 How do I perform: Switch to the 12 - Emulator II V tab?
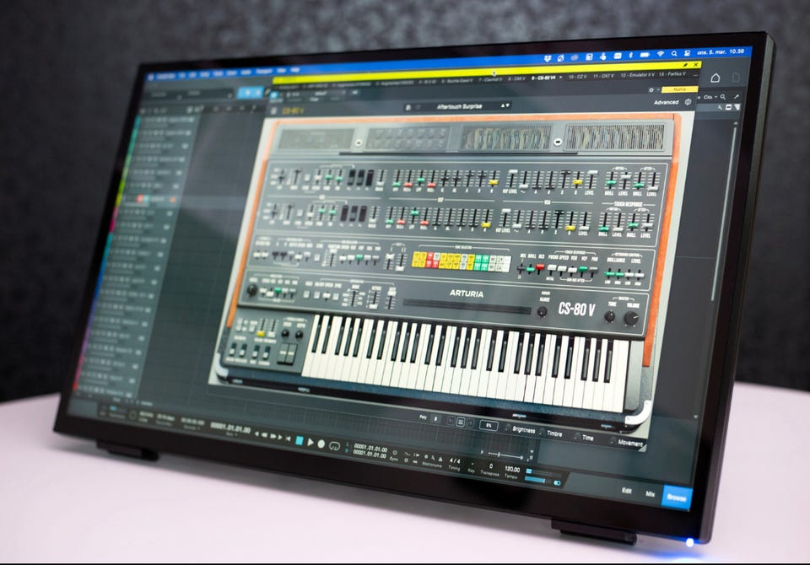coord(638,75)
